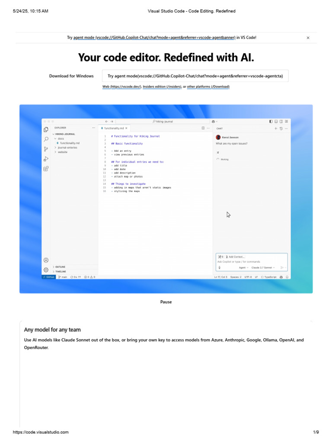
Task: Split the editor with the split icon
Action: pos(203,128)
